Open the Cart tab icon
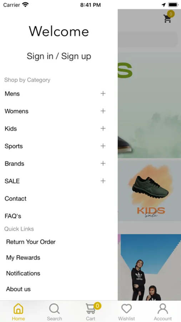This screenshot has height=322, width=181. pos(90,309)
